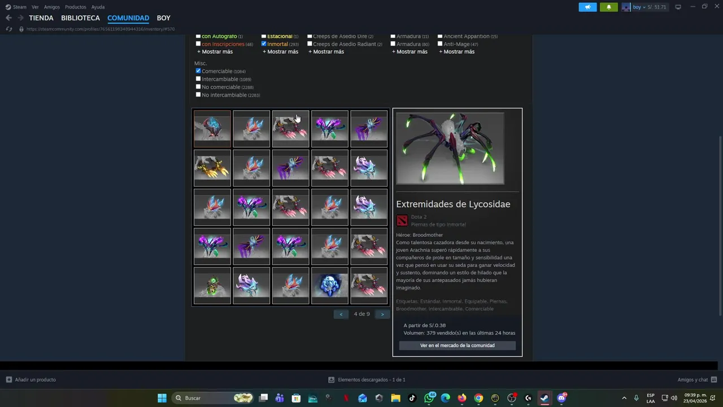Launch Netflix from the taskbar
723x407 pixels.
pos(346,398)
